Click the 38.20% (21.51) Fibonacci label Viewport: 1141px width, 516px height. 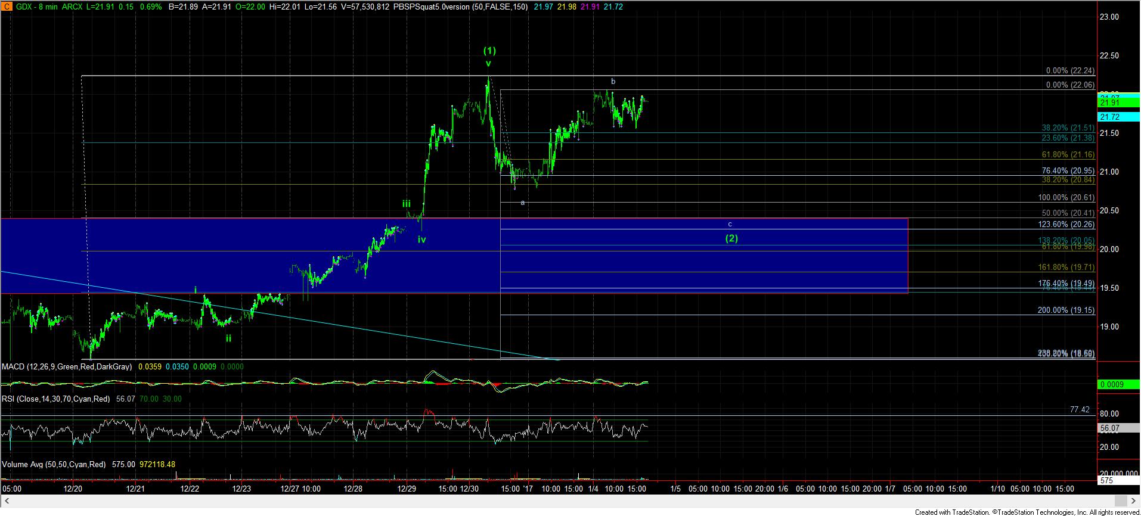tap(1068, 128)
